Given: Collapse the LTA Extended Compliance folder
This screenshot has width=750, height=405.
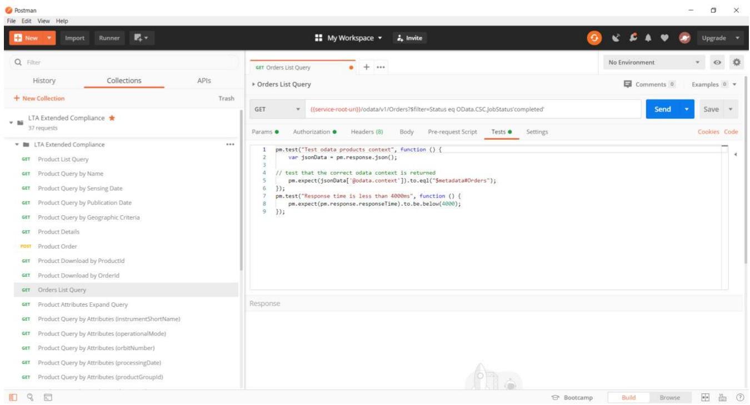Looking at the screenshot, I should [17, 145].
